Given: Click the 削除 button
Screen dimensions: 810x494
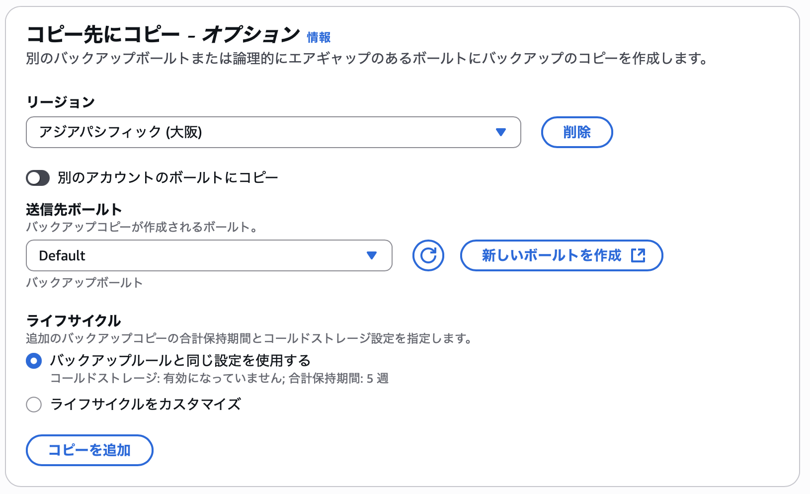Looking at the screenshot, I should [577, 132].
